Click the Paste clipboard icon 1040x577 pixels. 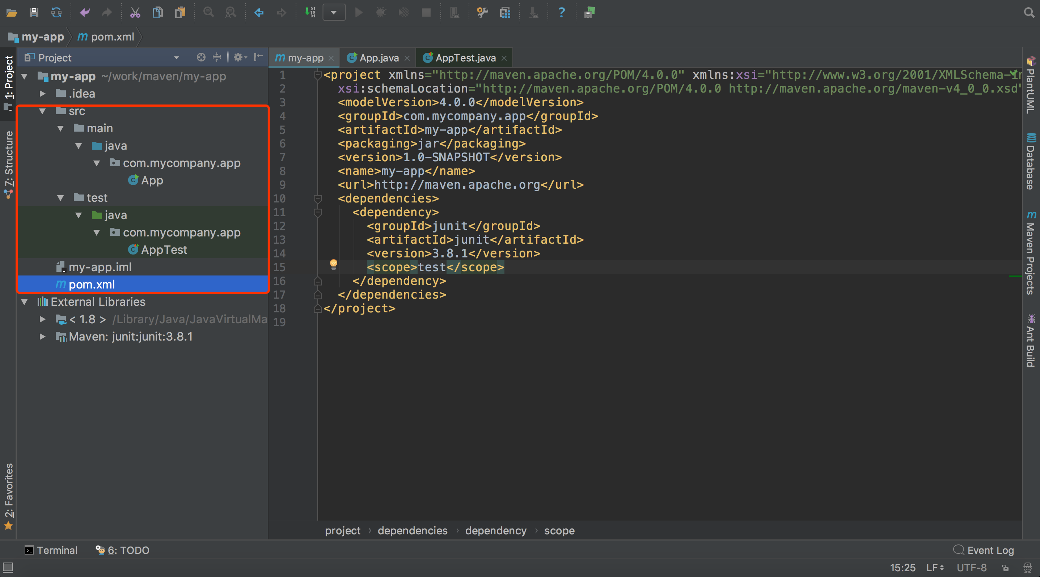(180, 13)
